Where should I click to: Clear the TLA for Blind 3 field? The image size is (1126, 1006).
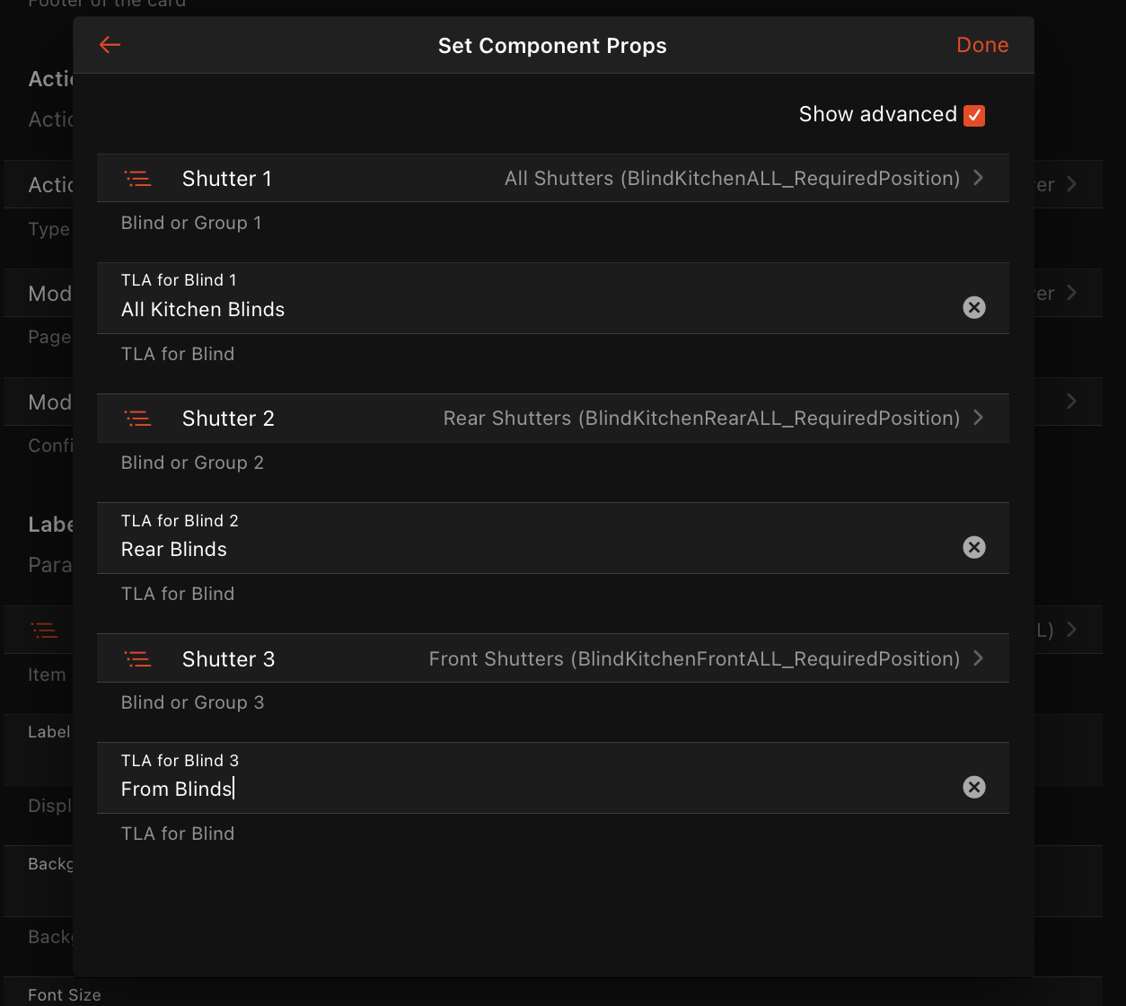tap(974, 787)
